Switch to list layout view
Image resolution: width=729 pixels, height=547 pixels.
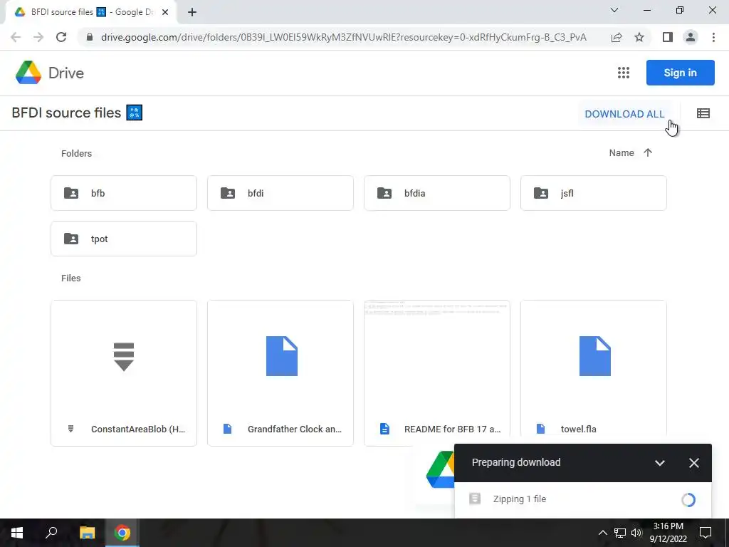coord(703,113)
